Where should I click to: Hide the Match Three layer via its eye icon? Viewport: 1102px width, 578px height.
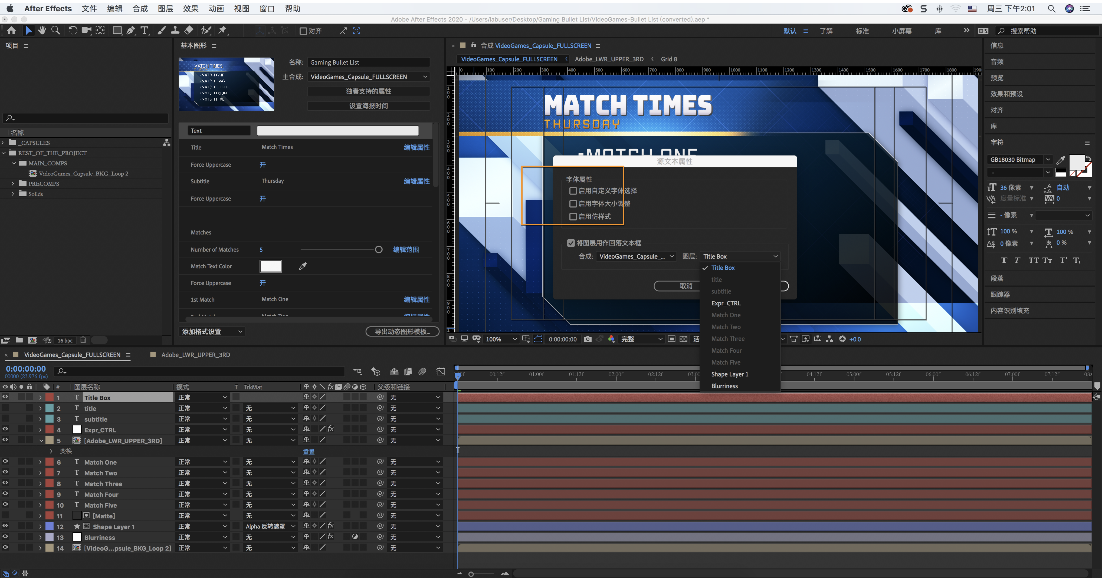[x=5, y=483]
